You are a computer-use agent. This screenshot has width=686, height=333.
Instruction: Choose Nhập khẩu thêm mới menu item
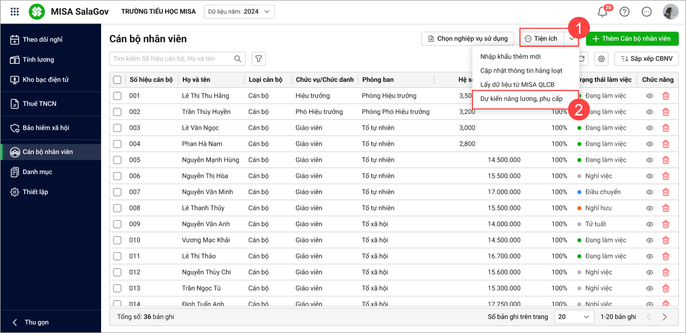click(x=510, y=56)
